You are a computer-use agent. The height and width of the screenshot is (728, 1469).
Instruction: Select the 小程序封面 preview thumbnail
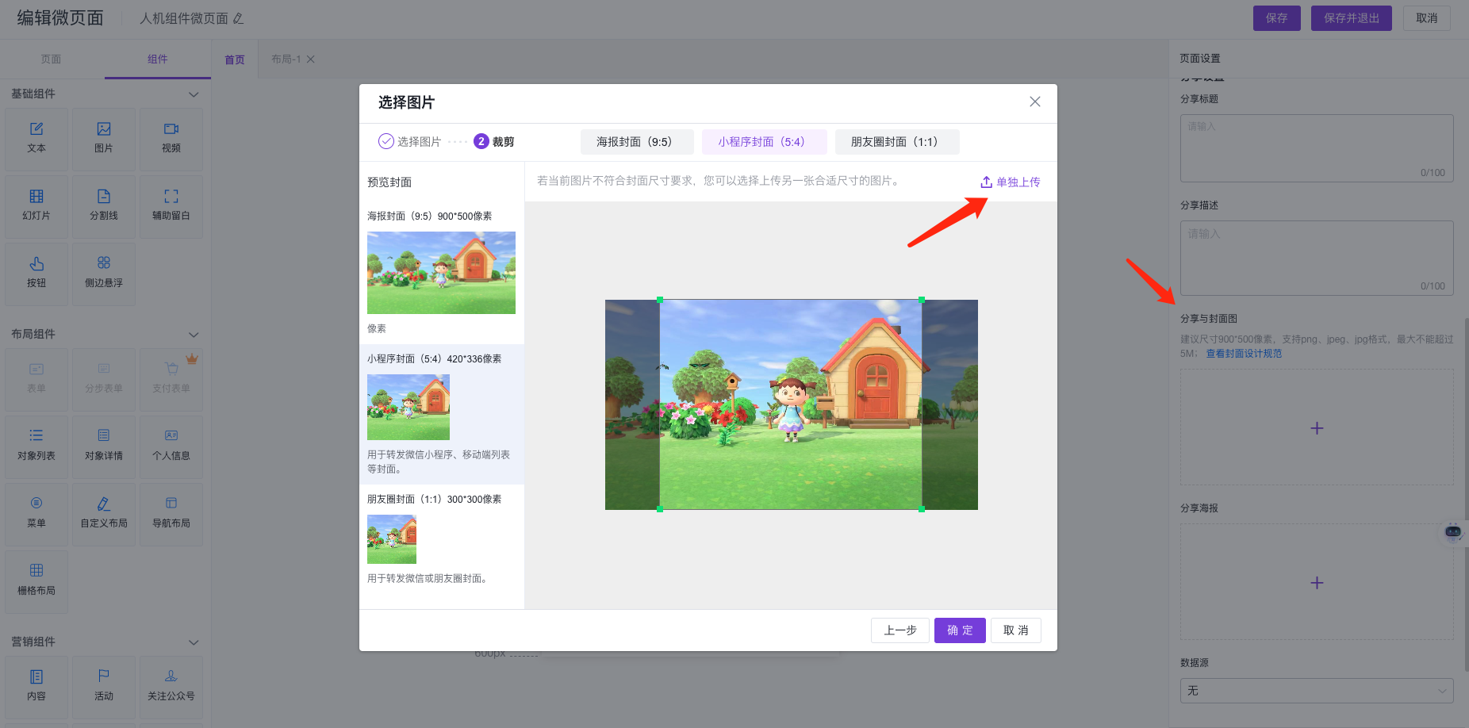(408, 407)
